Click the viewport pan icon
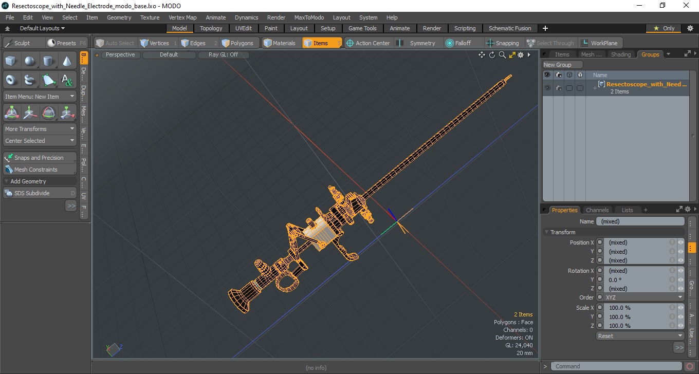 tap(482, 55)
